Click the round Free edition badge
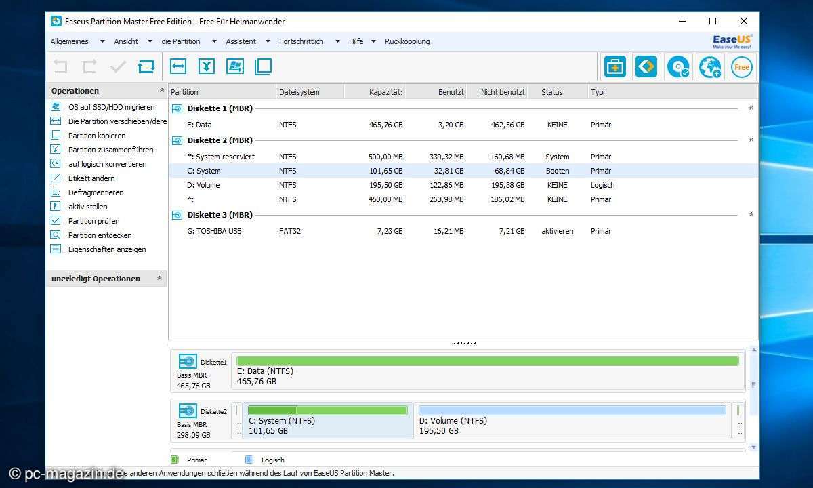Image resolution: width=813 pixels, height=488 pixels. [x=742, y=67]
